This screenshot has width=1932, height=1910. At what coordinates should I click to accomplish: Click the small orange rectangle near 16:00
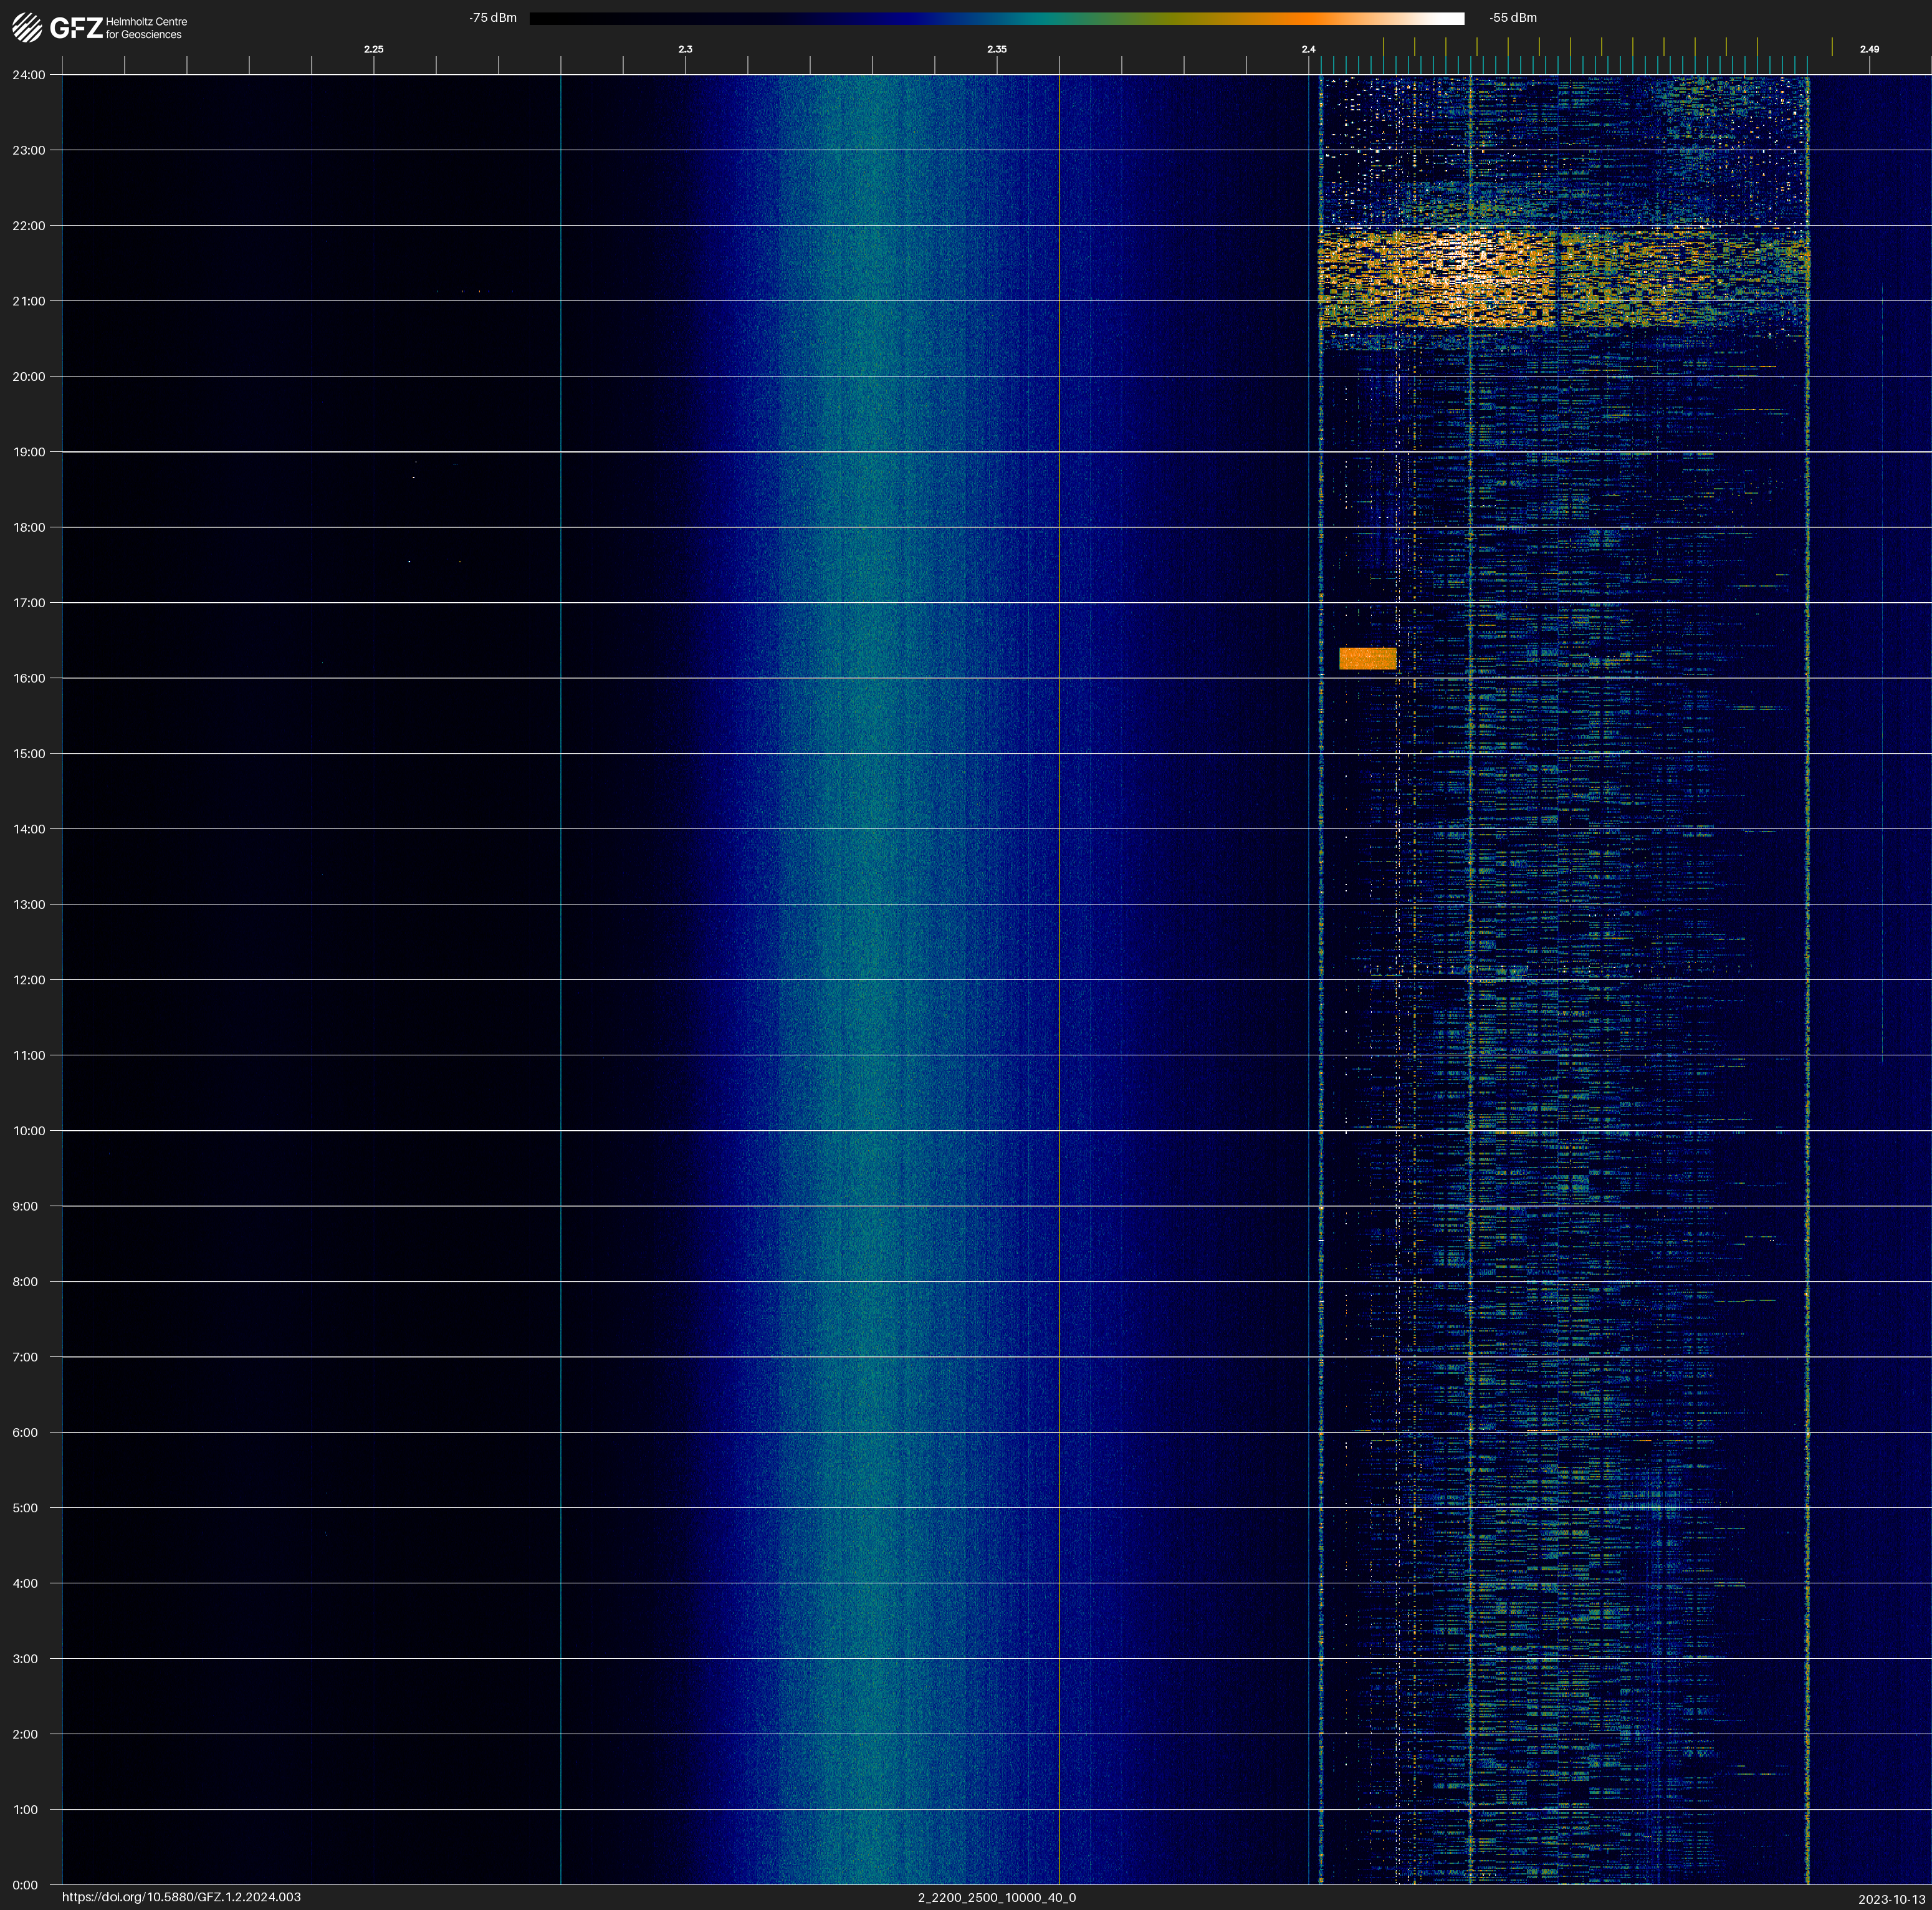tap(1367, 658)
